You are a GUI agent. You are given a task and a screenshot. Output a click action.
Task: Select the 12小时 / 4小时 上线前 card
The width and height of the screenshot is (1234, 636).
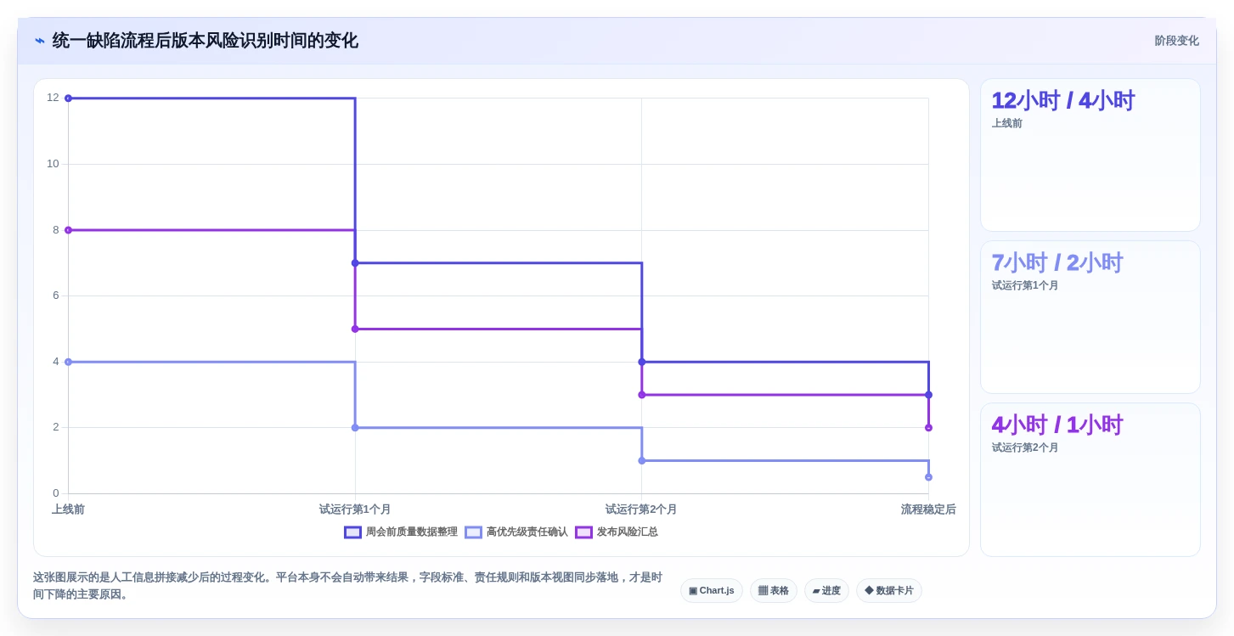1090,155
